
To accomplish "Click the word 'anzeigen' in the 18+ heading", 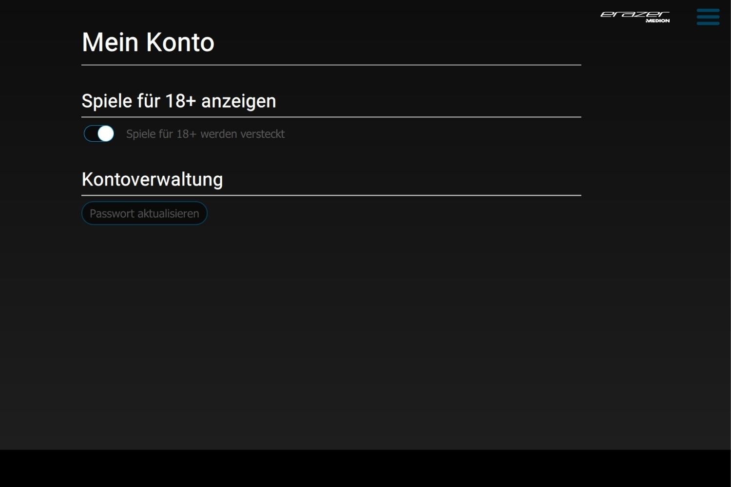I will click(239, 101).
